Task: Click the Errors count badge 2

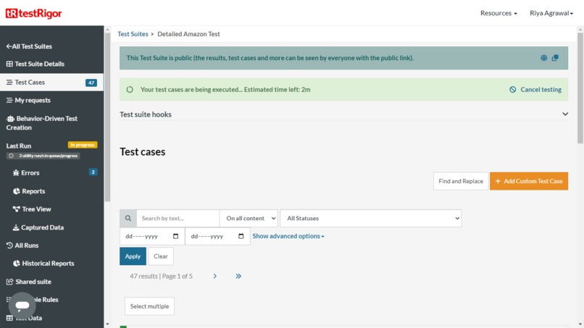Action: point(93,172)
